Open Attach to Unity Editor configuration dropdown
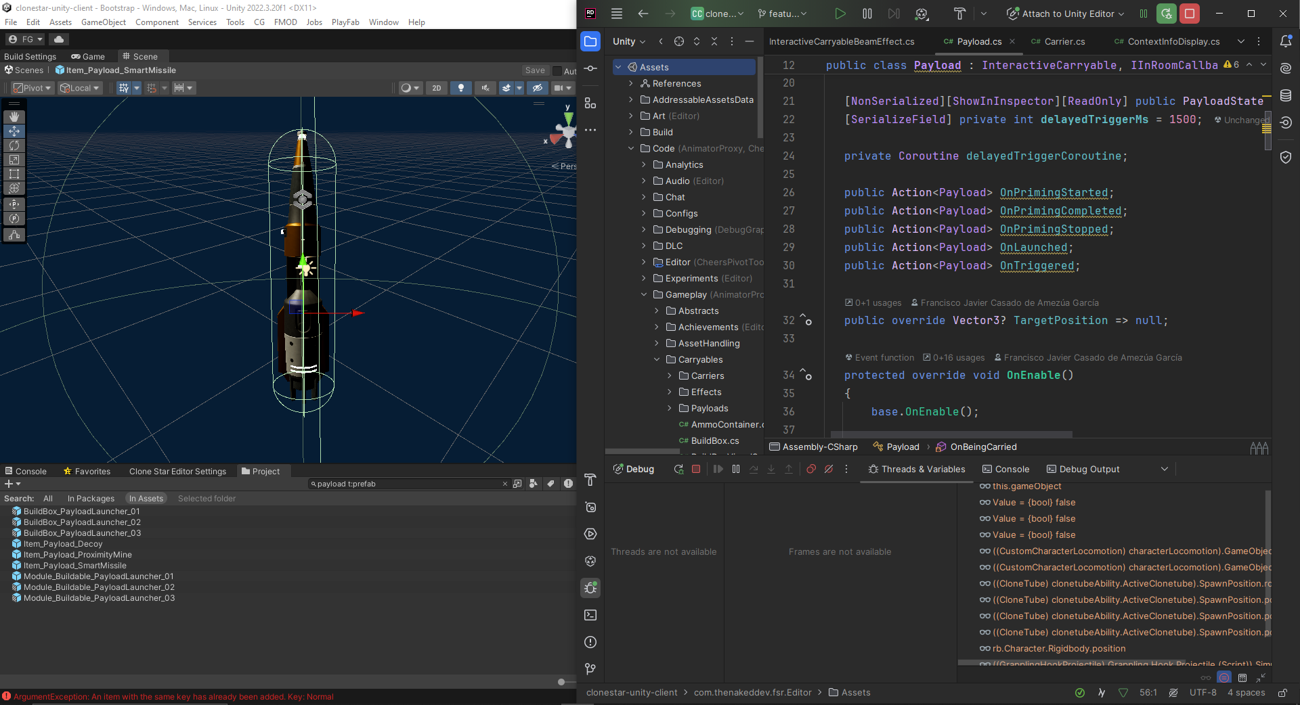Screen dimensions: 1300x705 pyautogui.click(x=1121, y=14)
